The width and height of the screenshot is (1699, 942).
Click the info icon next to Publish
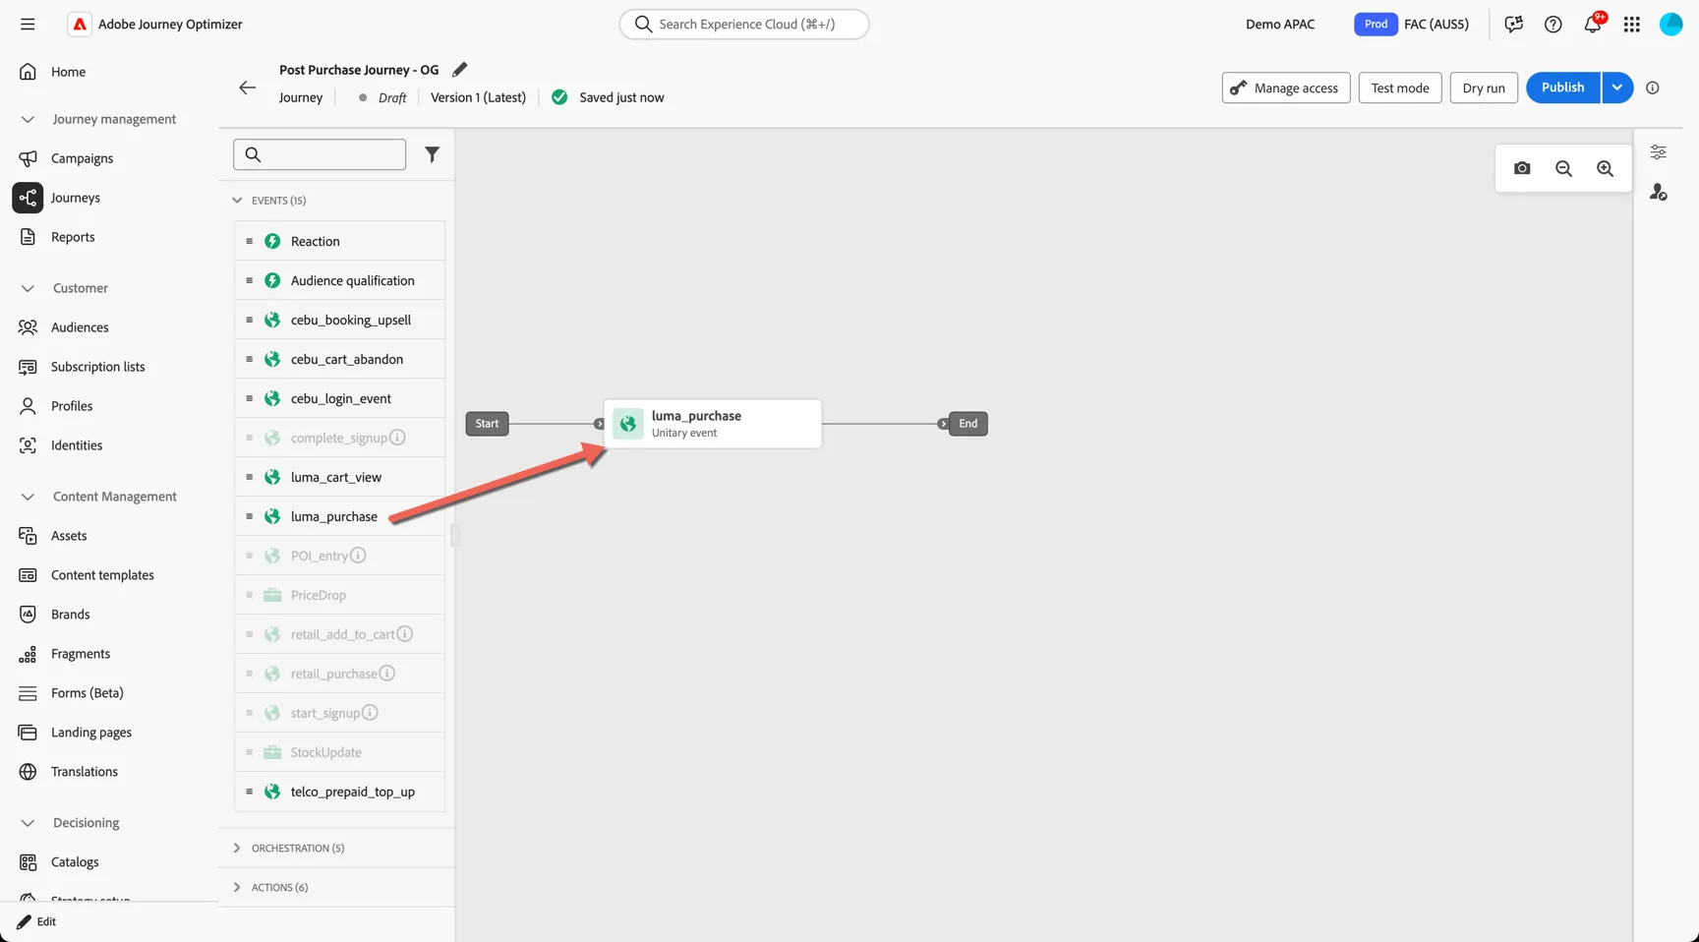point(1653,88)
